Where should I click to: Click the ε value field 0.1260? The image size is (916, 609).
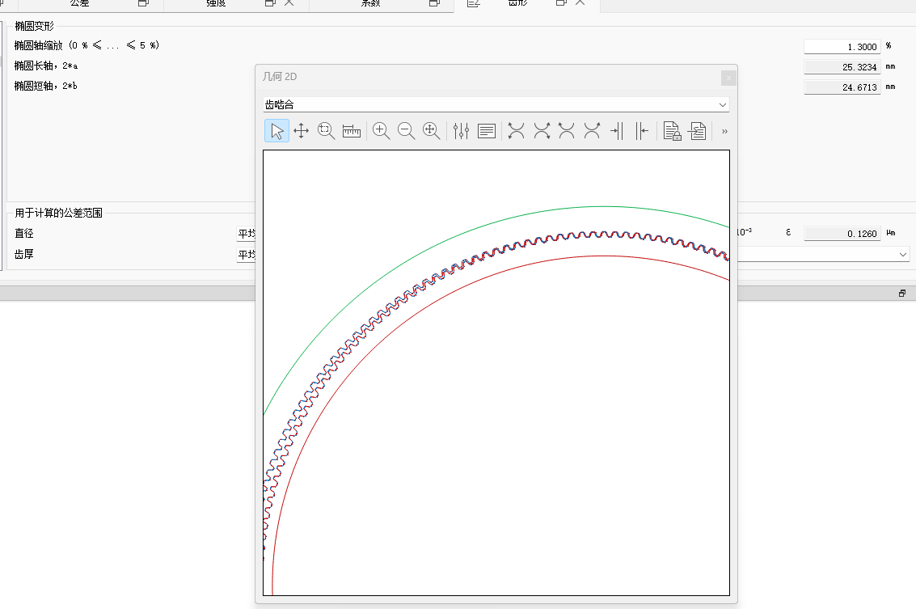tap(842, 233)
